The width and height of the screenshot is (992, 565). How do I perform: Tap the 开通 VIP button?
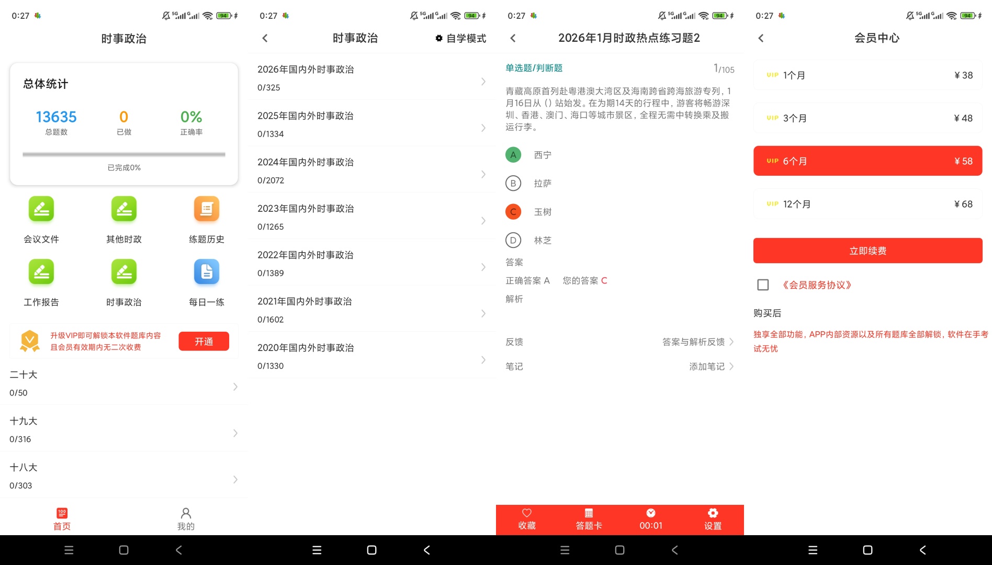[x=204, y=341]
